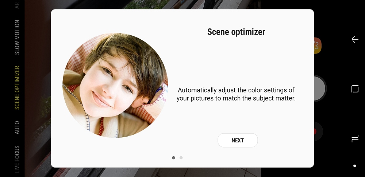Tap the NEXT button in the dialog
The image size is (365, 177).
click(x=238, y=140)
